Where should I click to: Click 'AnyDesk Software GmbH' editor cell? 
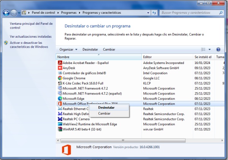click(161, 68)
